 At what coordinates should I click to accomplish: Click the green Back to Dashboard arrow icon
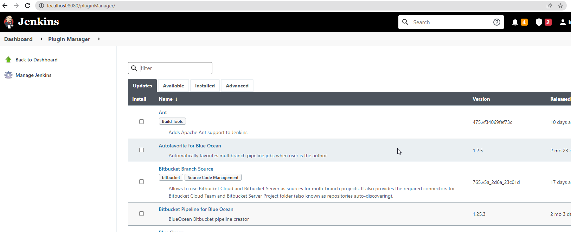[x=8, y=60]
